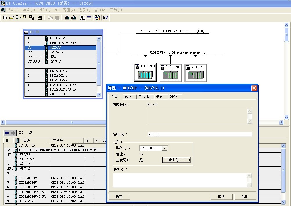Select CPU 315-2 PN/DP in rack
Viewport: 291px width, 206px height.
pyautogui.click(x=61, y=43)
